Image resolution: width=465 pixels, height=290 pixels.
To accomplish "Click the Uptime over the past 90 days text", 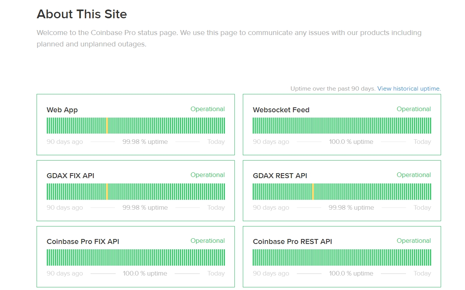I will [x=333, y=88].
